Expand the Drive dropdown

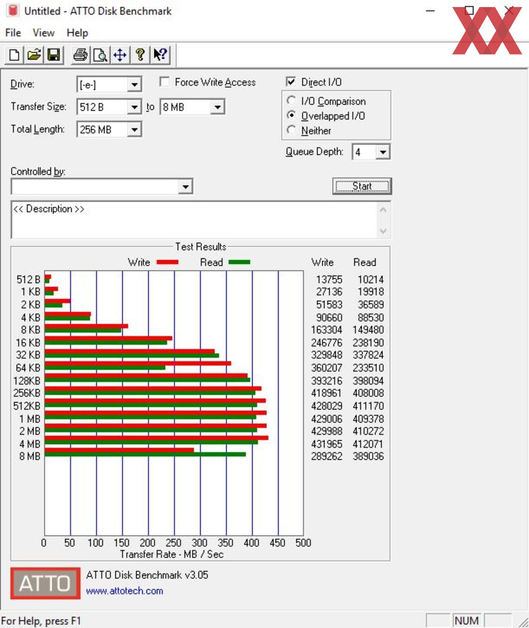134,84
